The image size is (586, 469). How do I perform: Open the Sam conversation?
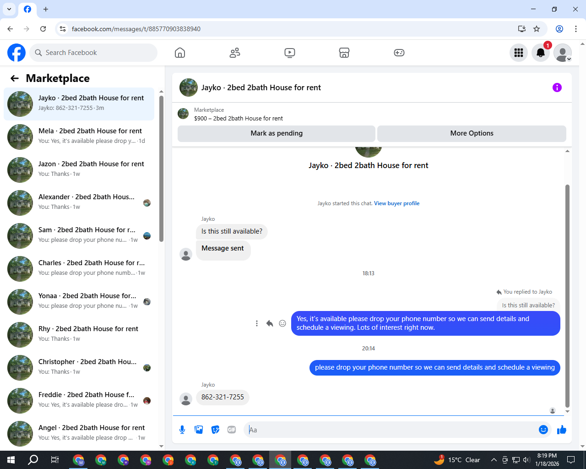point(79,236)
